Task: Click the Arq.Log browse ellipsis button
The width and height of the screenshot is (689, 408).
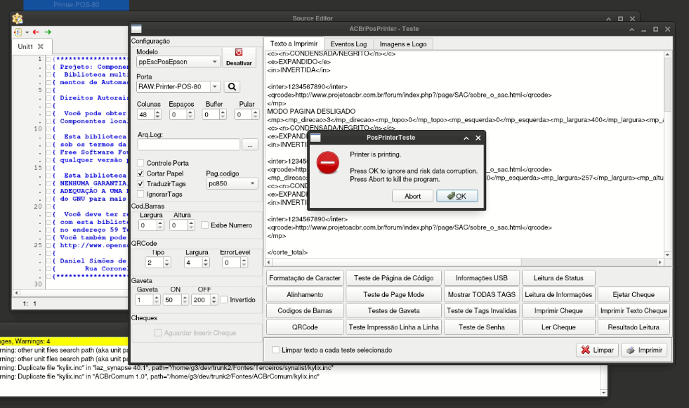Action: click(250, 145)
